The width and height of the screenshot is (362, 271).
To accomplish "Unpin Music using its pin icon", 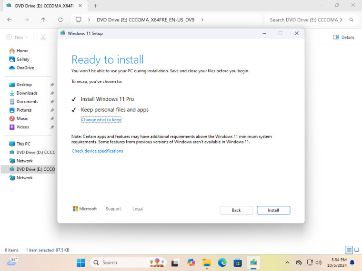I will [x=52, y=119].
